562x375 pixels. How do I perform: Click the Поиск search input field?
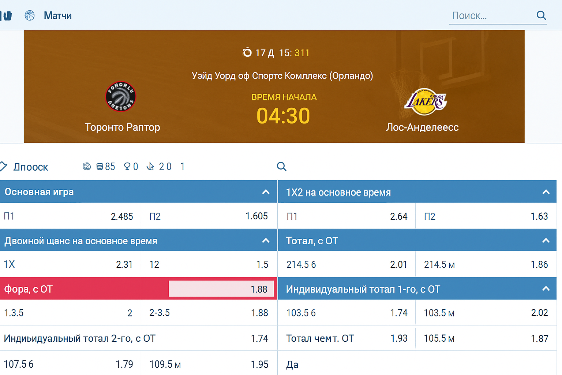(487, 15)
